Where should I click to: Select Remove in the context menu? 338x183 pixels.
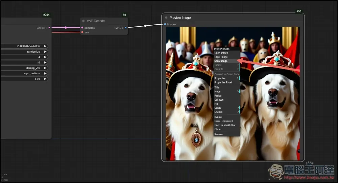click(x=227, y=134)
